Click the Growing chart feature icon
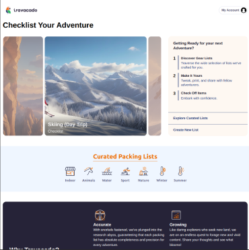The height and width of the screenshot is (250, 249). pyautogui.click(x=176, y=215)
